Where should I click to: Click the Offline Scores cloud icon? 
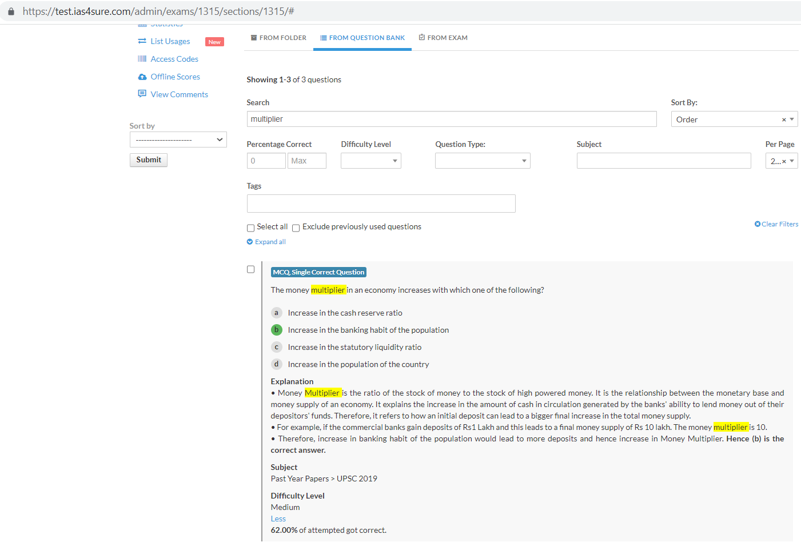(x=142, y=77)
